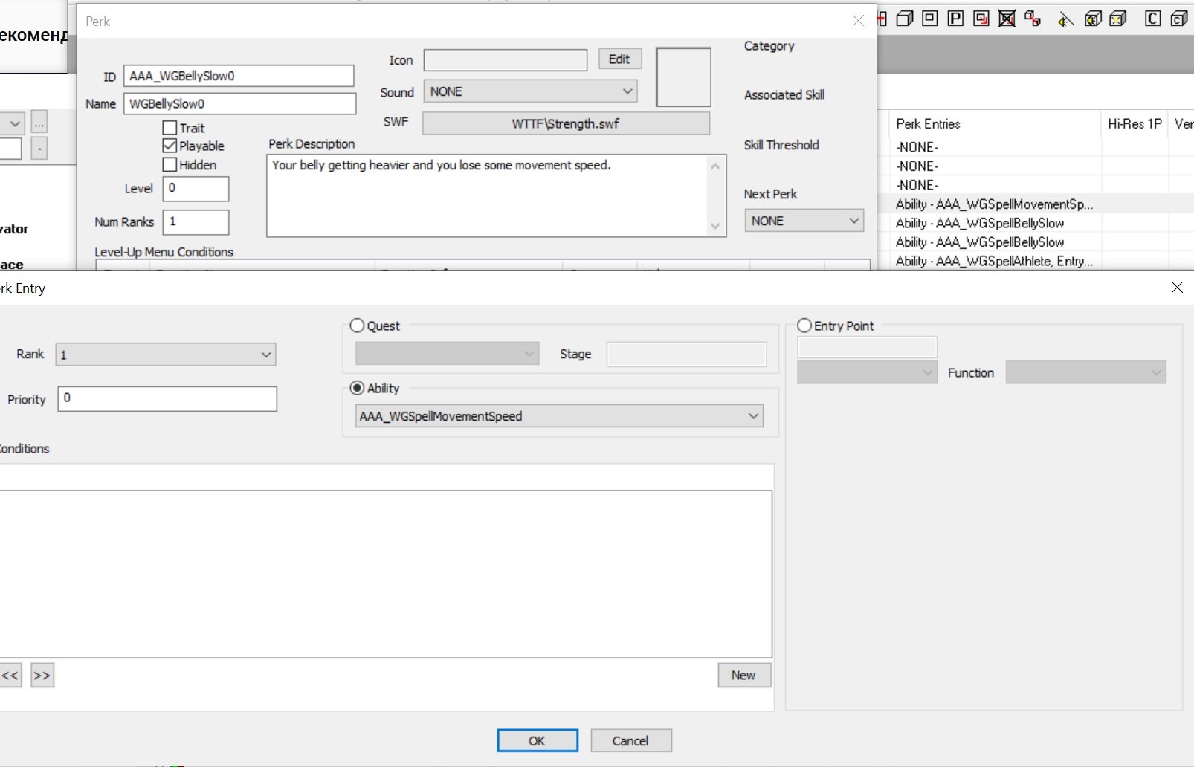Click the Level input field
The image size is (1194, 767).
(196, 188)
